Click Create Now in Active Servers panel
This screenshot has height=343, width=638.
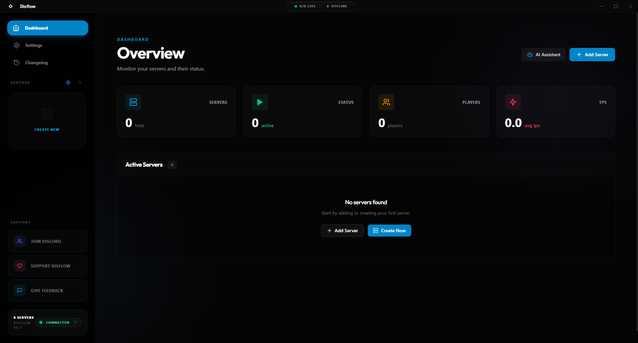click(x=389, y=230)
